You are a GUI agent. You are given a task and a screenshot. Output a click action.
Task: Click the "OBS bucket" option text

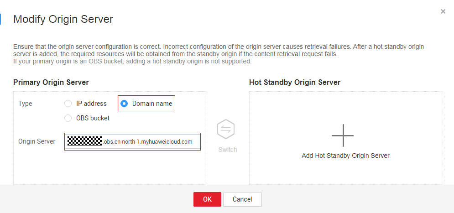93,118
